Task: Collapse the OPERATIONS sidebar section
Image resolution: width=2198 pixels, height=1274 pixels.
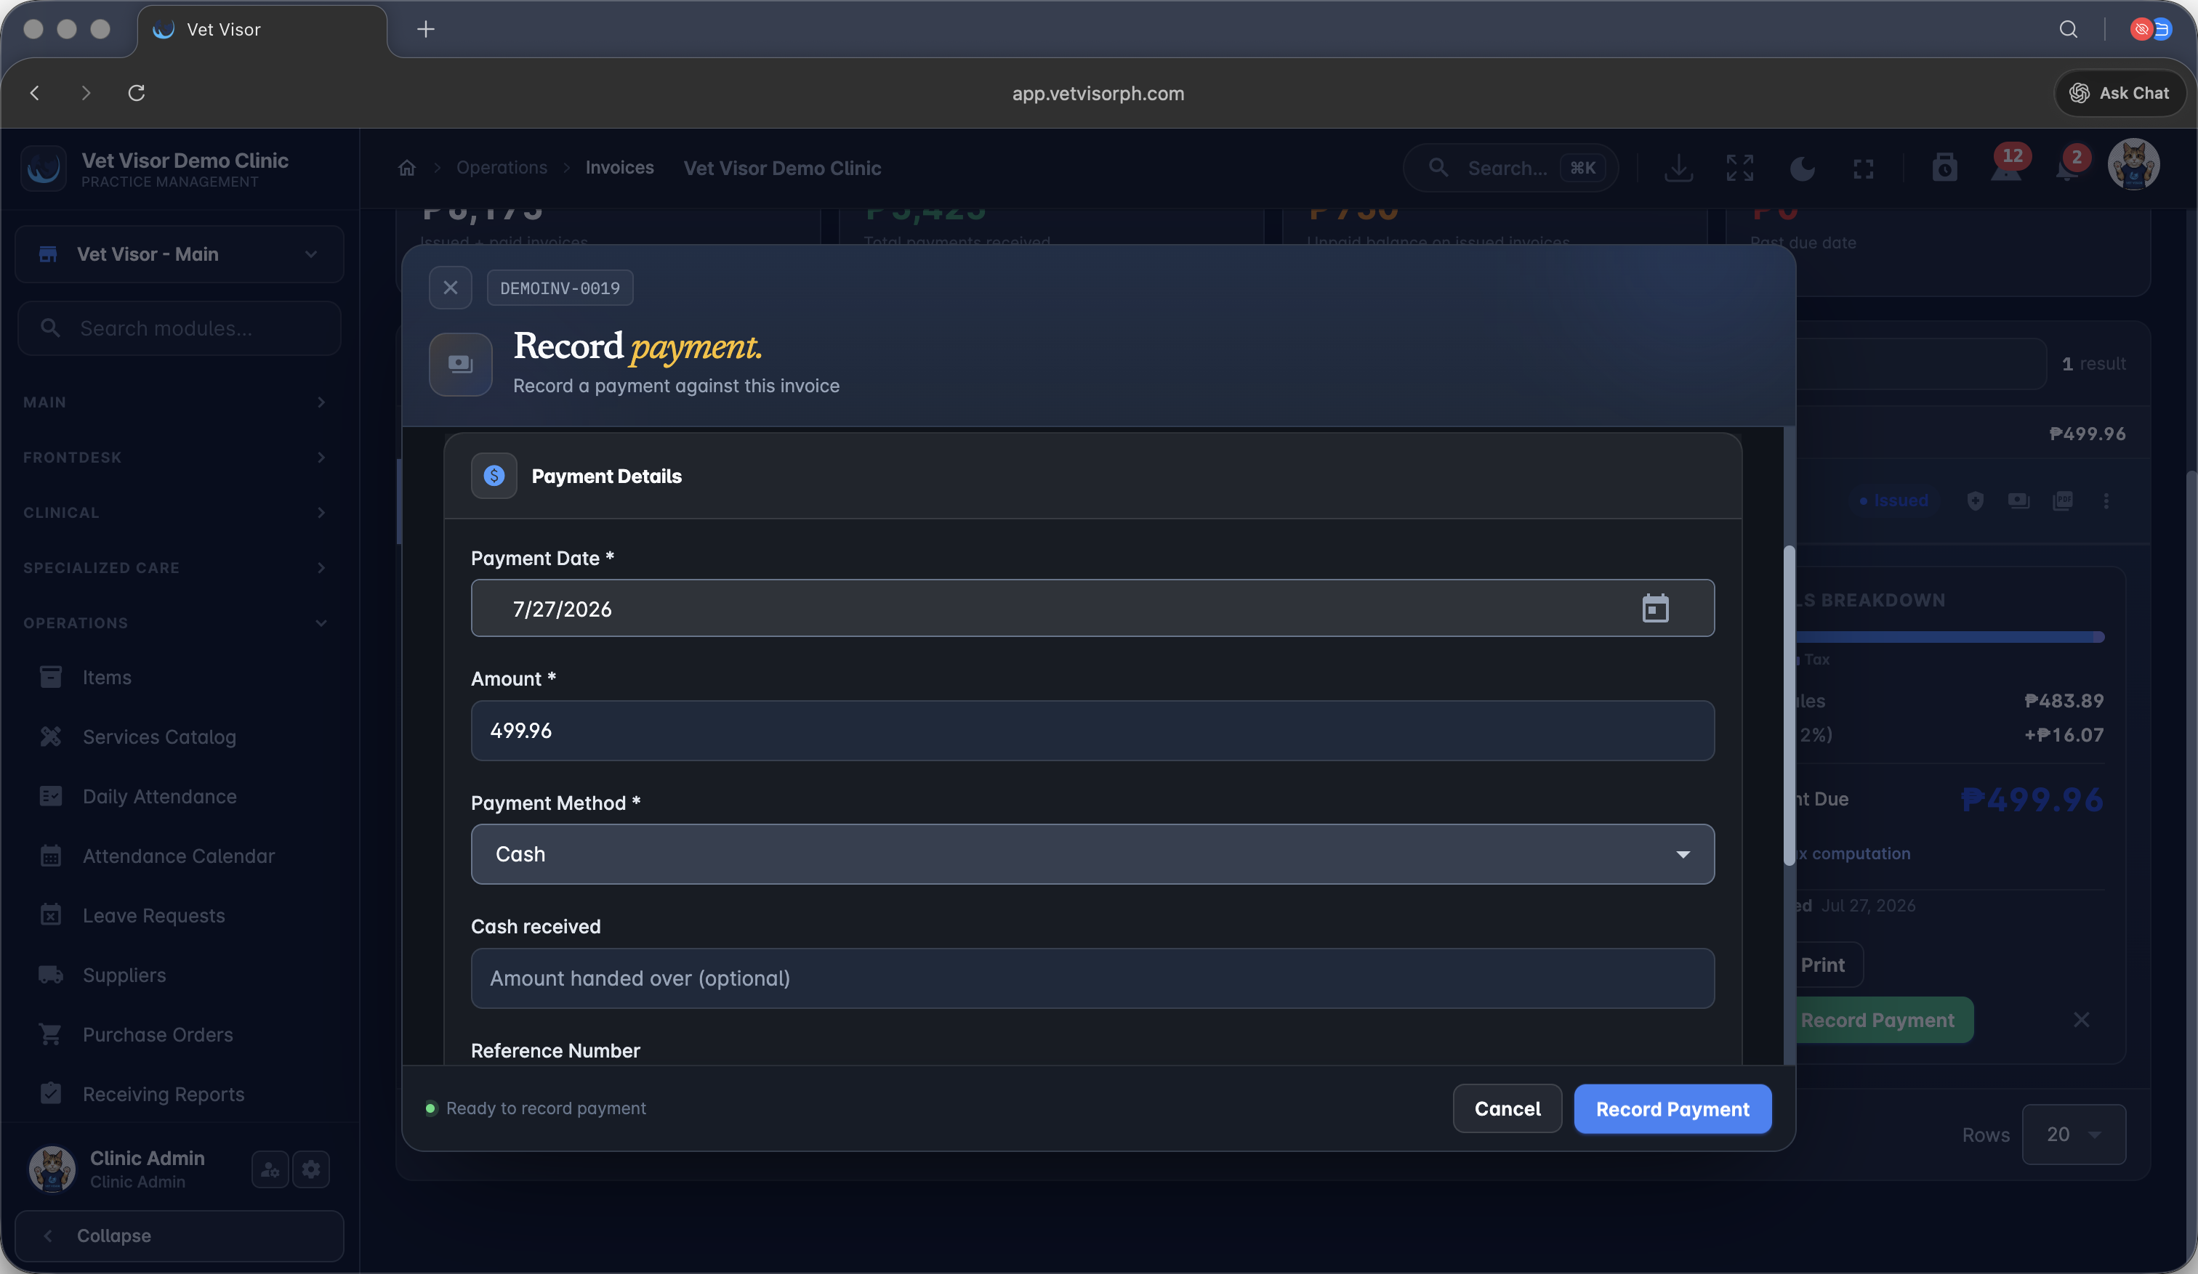Action: point(174,623)
